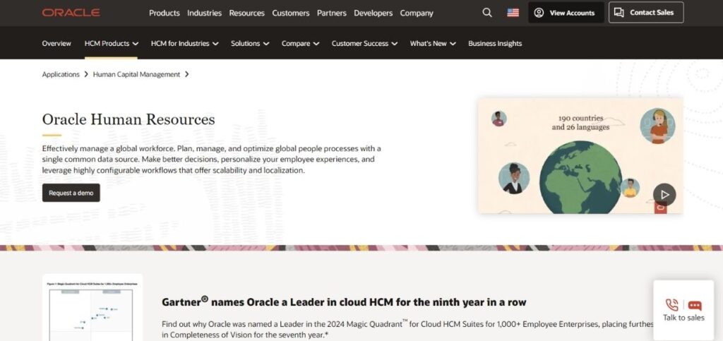The width and height of the screenshot is (723, 341).
Task: Go to the Overview tab
Action: pyautogui.click(x=56, y=43)
